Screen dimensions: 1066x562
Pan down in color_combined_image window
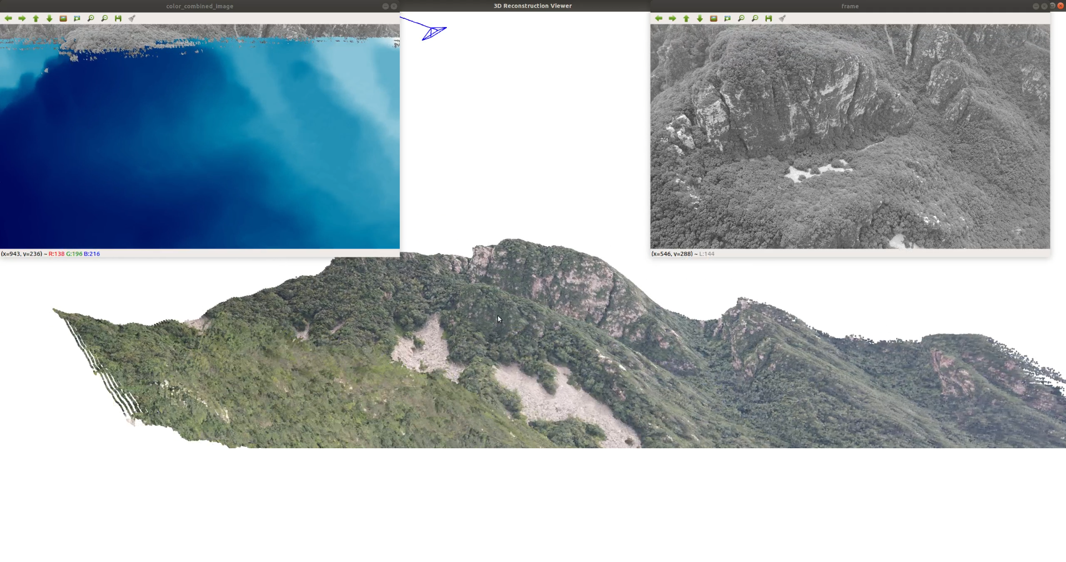point(49,18)
